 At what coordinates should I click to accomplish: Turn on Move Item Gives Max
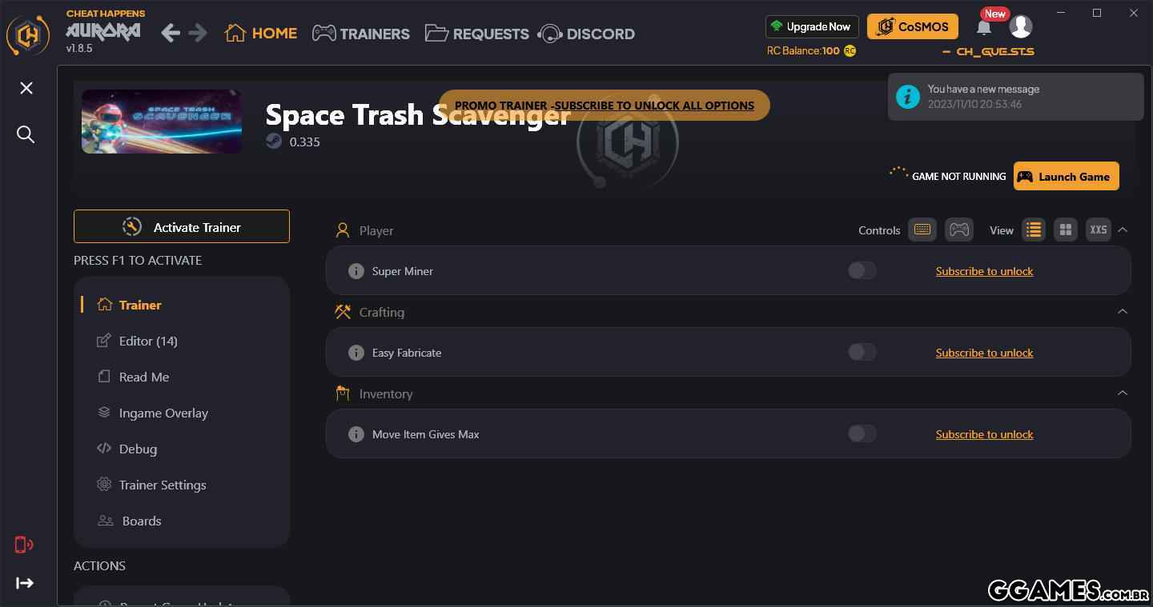862,434
